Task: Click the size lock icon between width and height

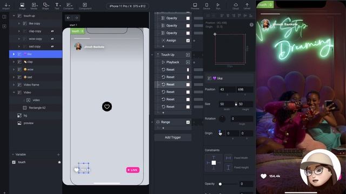Action: [x=236, y=104]
